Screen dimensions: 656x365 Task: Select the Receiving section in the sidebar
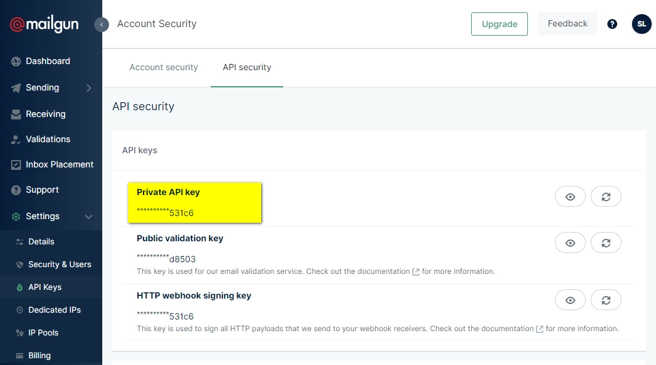44,114
